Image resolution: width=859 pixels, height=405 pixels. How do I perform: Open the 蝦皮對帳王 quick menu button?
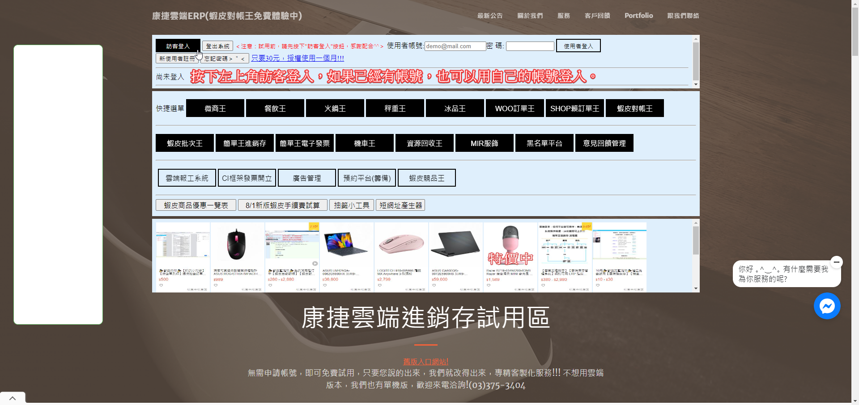point(634,109)
